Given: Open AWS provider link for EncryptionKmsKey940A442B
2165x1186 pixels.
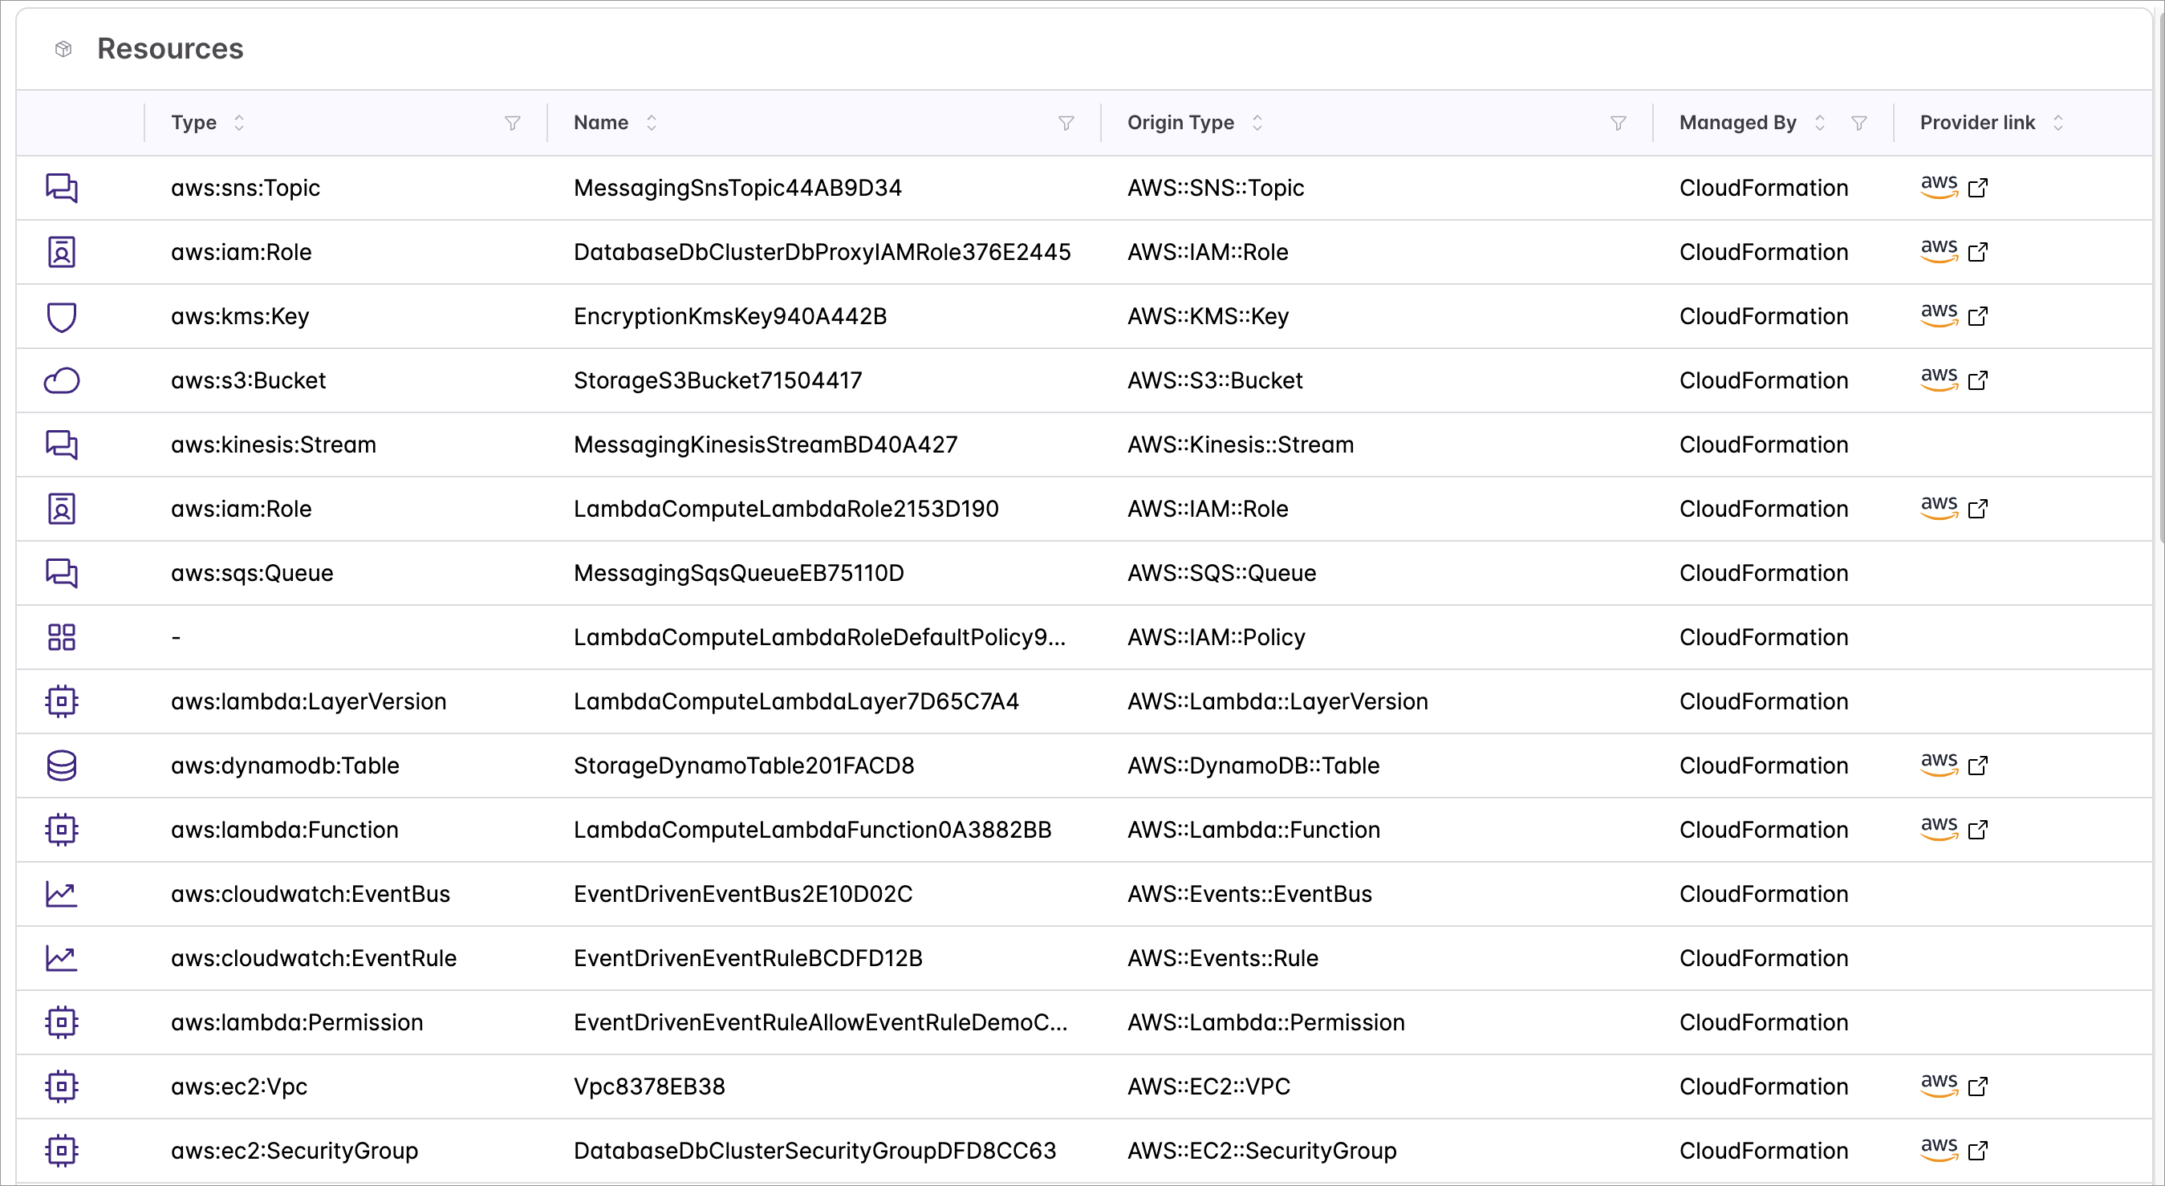Looking at the screenshot, I should [1954, 315].
